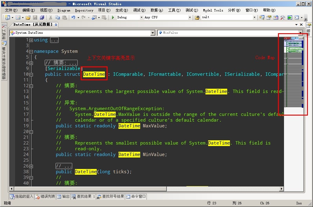Switch to the 查找结果 1 bottom tab
This screenshot has height=207, width=313.
[83, 197]
